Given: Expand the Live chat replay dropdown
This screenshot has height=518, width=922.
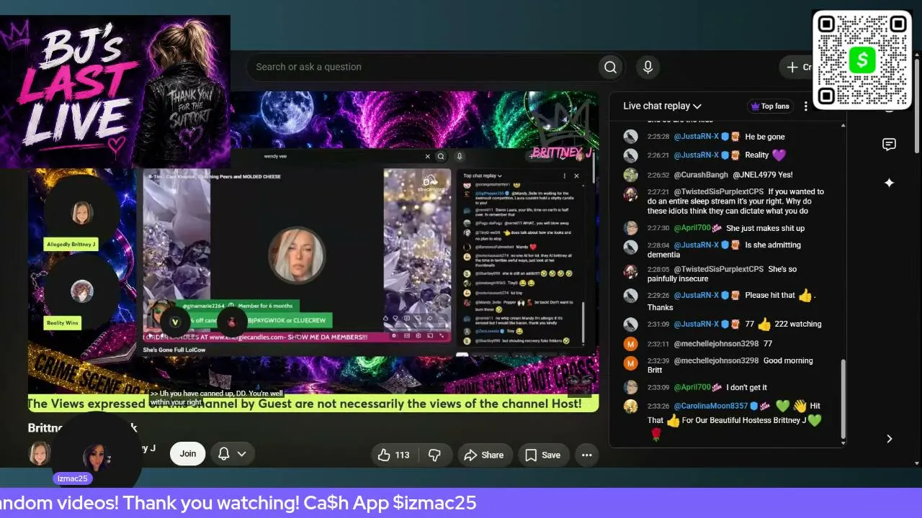Looking at the screenshot, I should pos(662,106).
